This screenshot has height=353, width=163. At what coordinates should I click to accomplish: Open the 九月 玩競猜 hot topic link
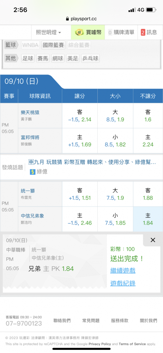point(92,162)
